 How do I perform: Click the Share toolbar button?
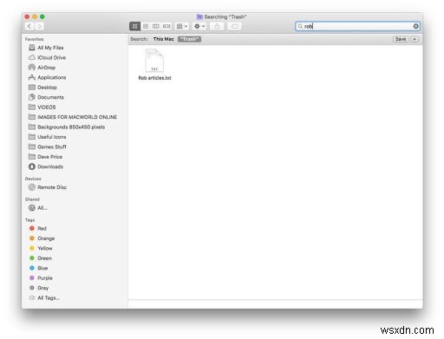(x=217, y=26)
